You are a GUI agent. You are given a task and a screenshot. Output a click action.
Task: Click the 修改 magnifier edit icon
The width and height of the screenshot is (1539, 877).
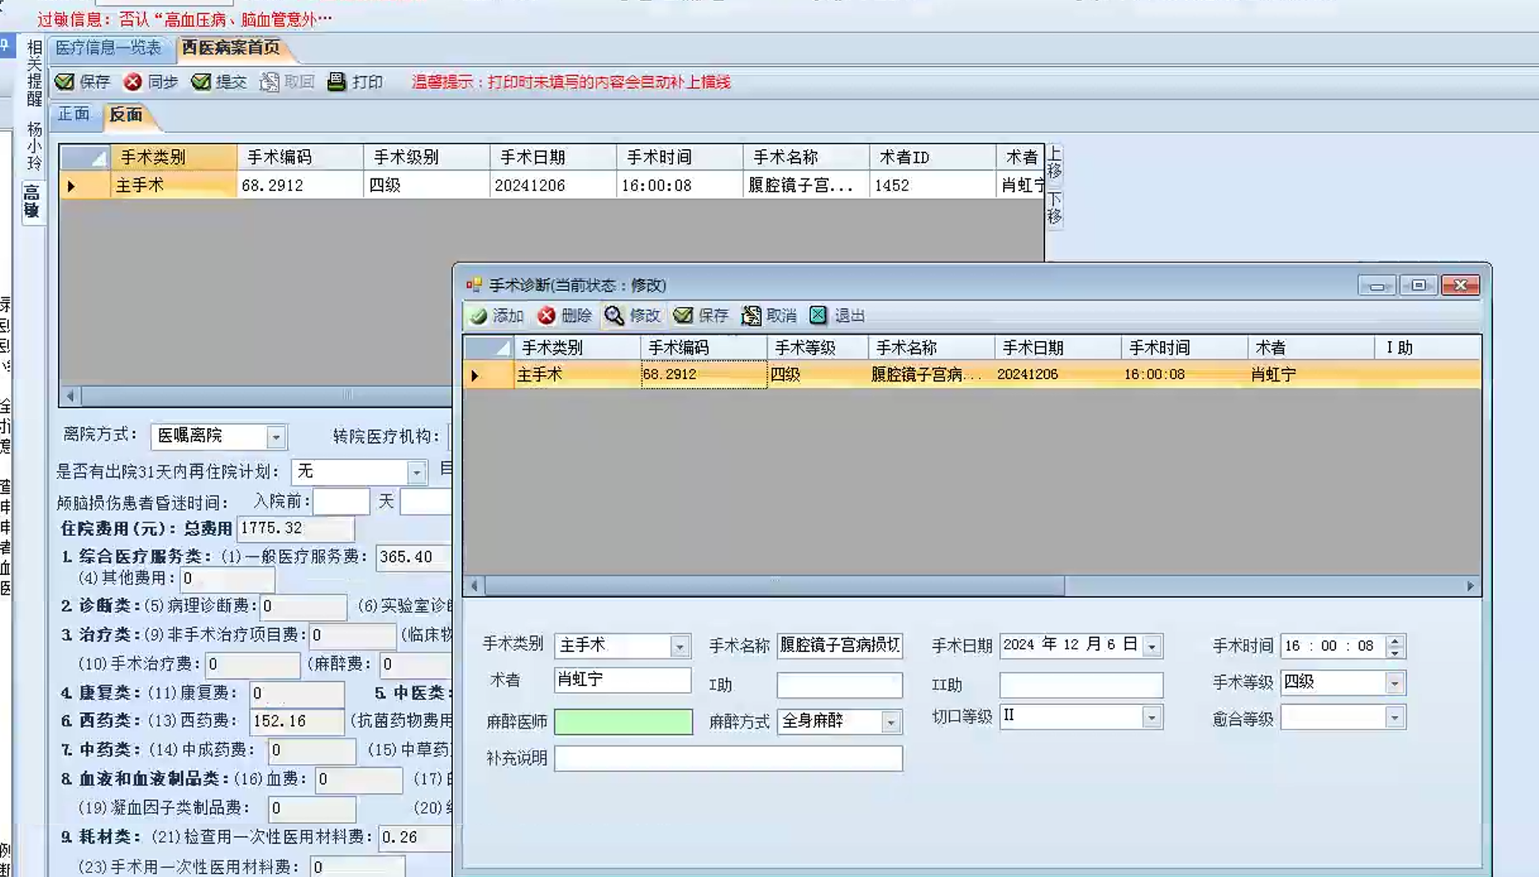614,316
